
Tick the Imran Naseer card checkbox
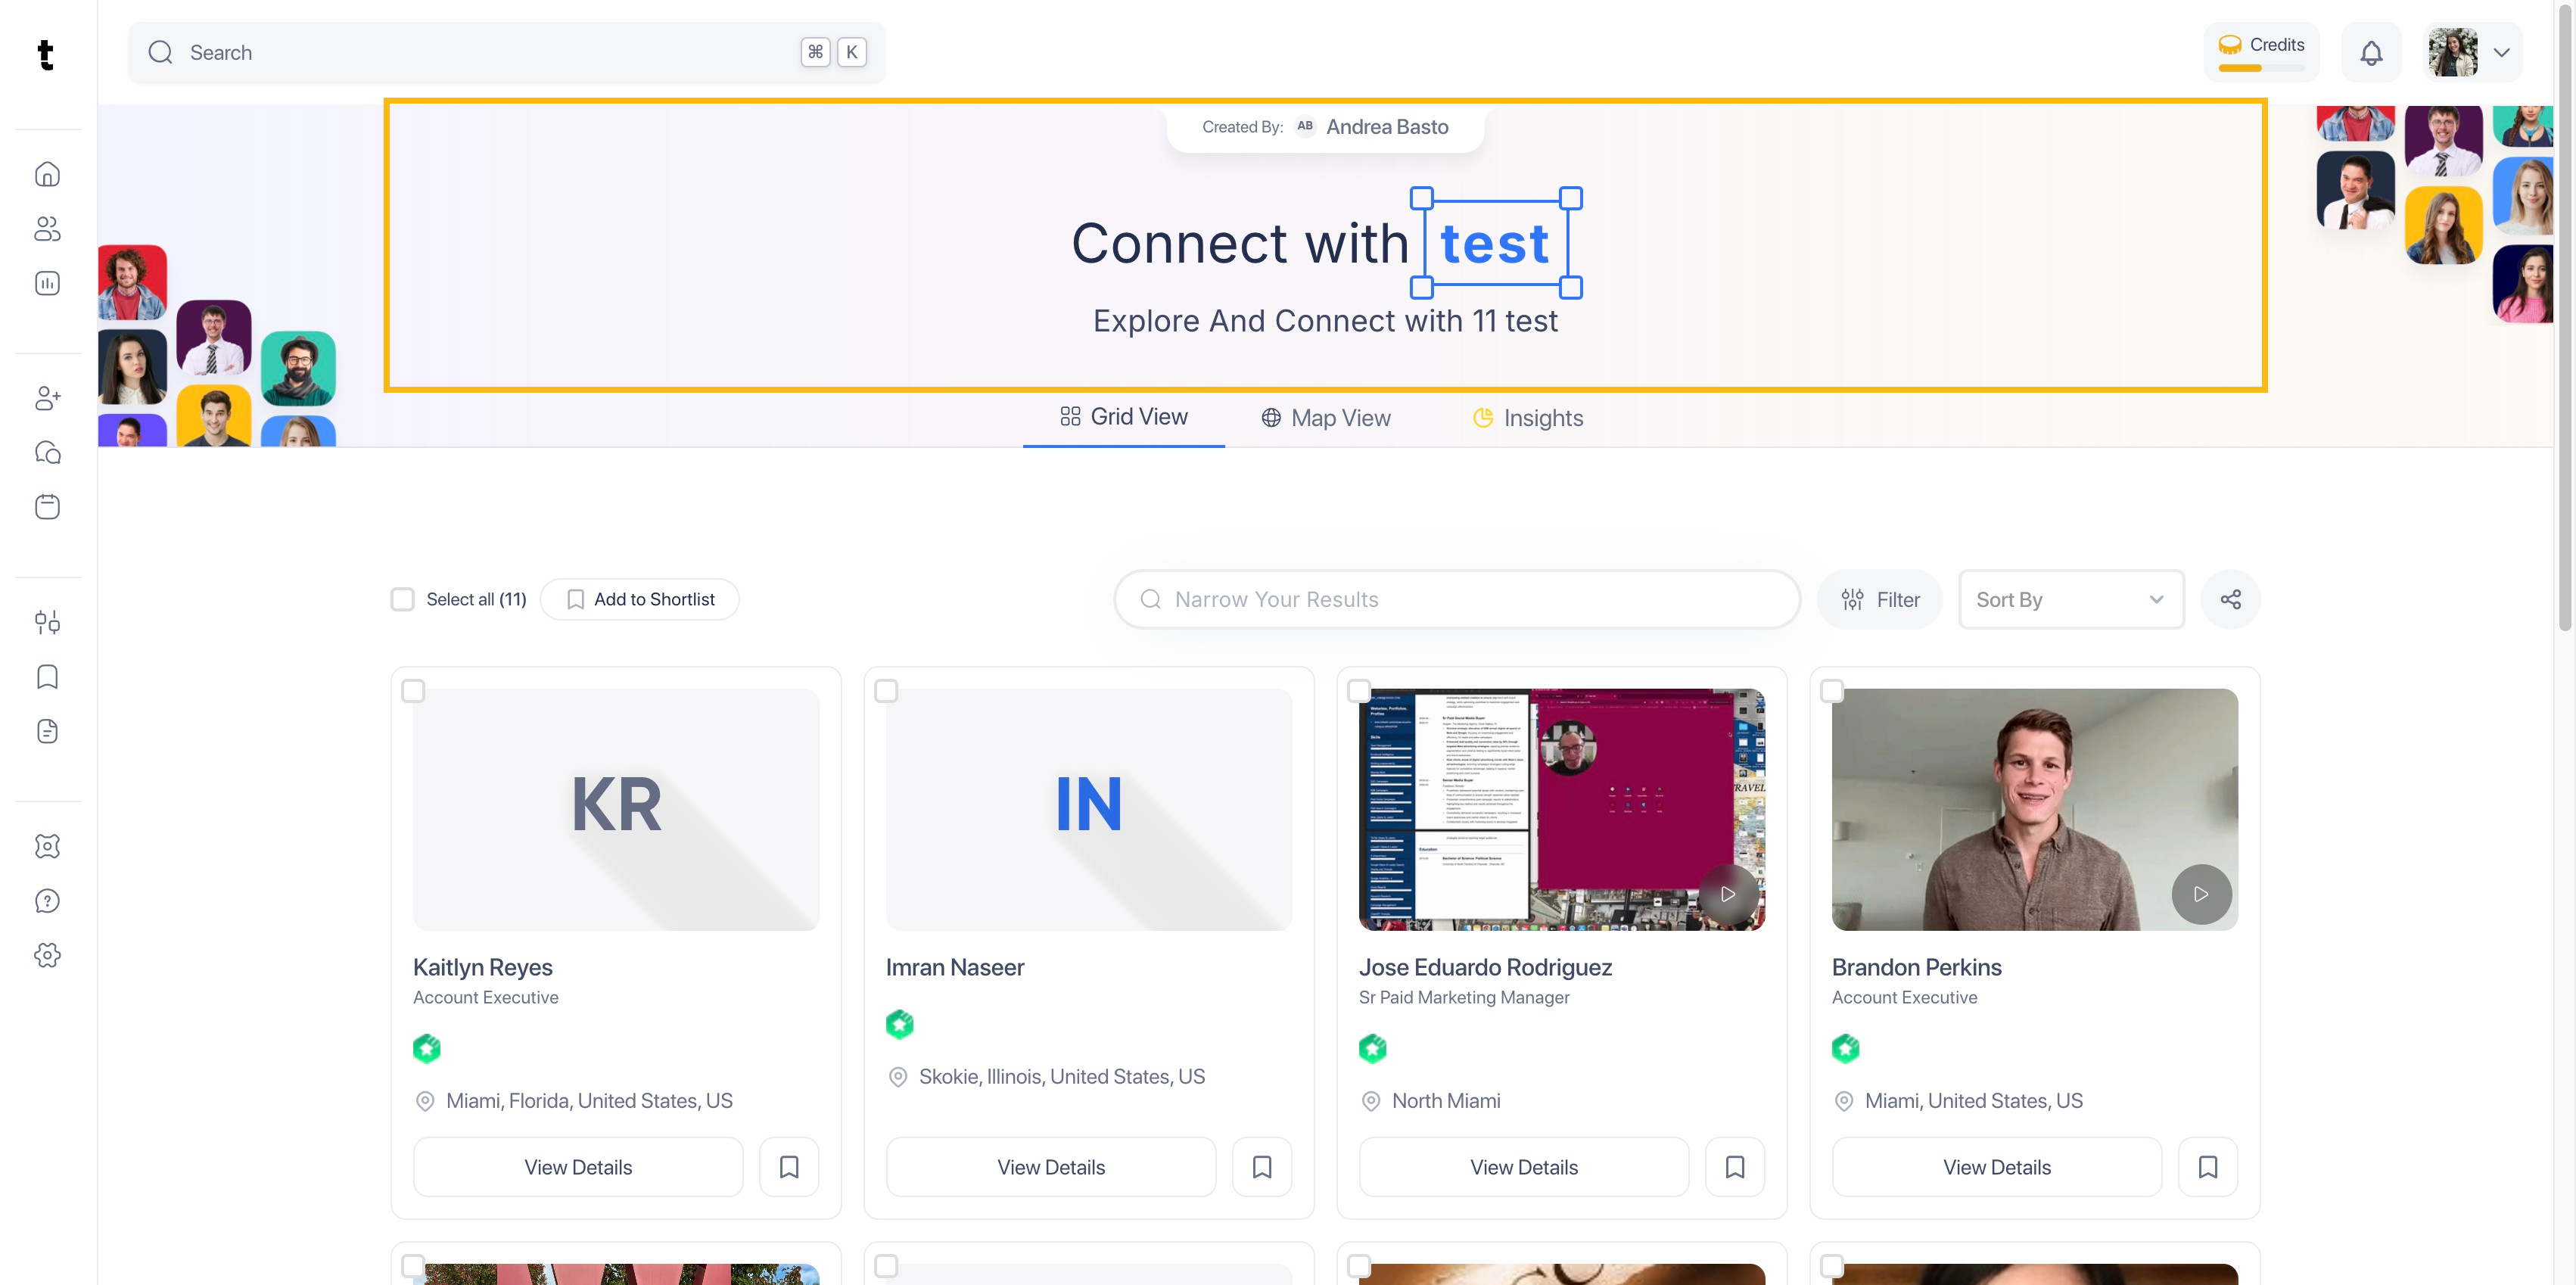(886, 691)
